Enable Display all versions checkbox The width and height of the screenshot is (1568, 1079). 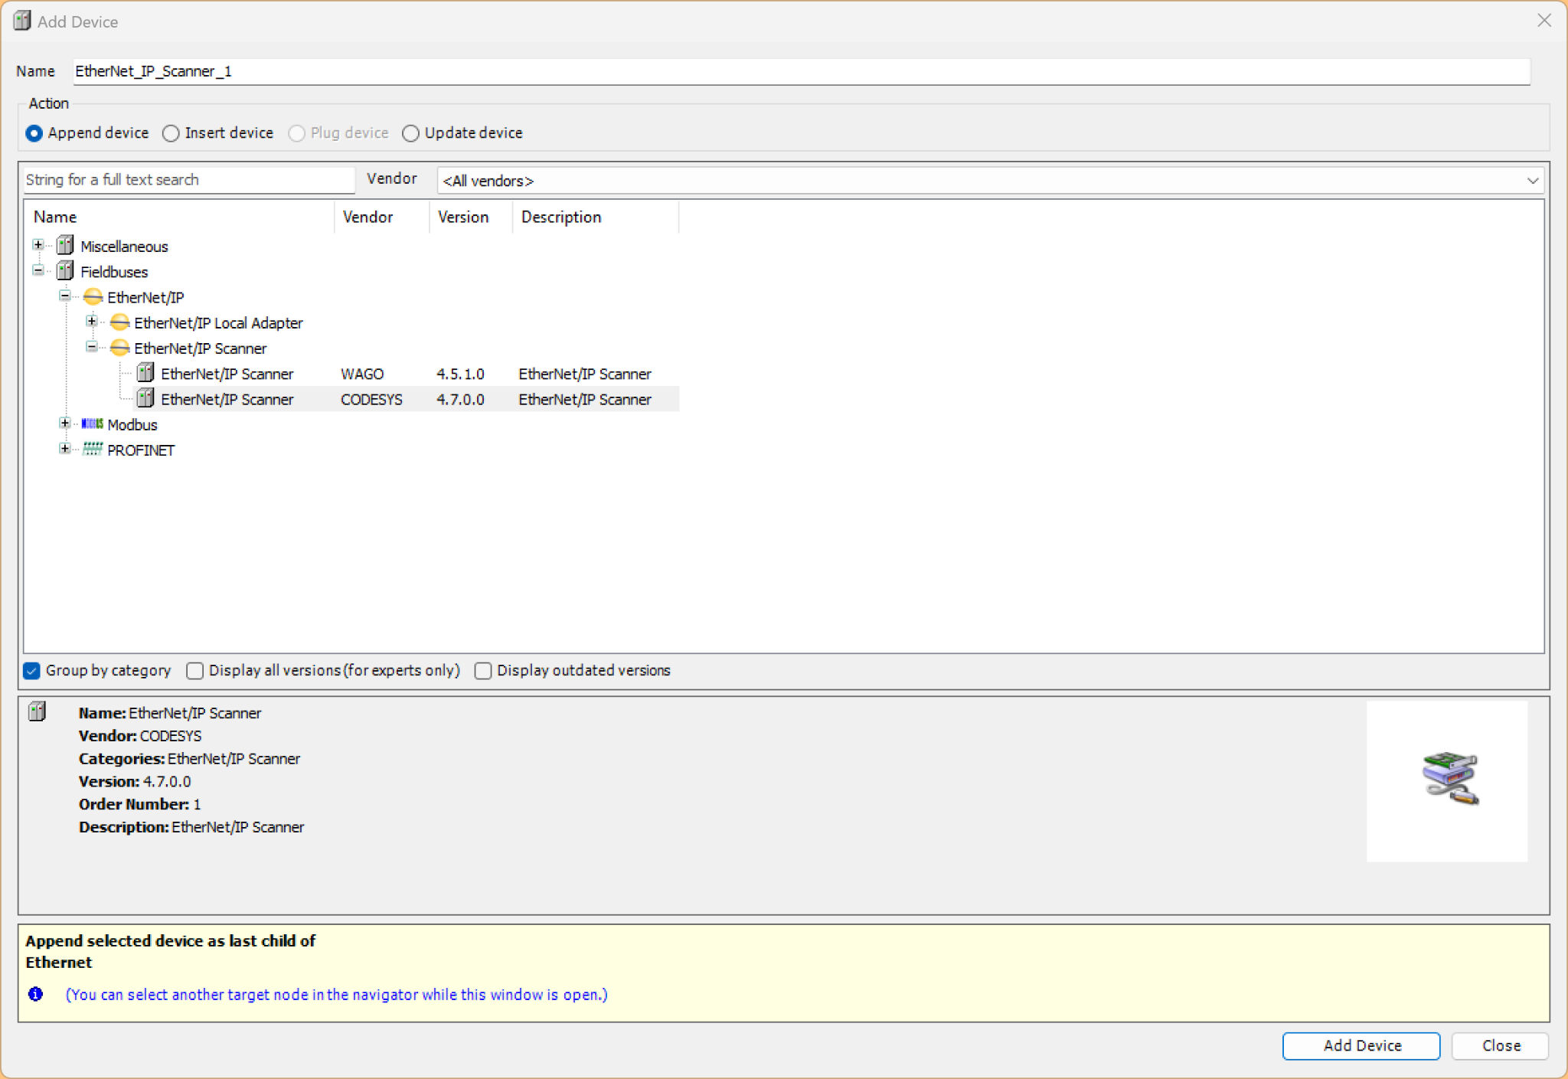tap(195, 671)
